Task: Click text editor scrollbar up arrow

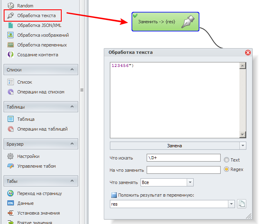Action: pos(243,66)
